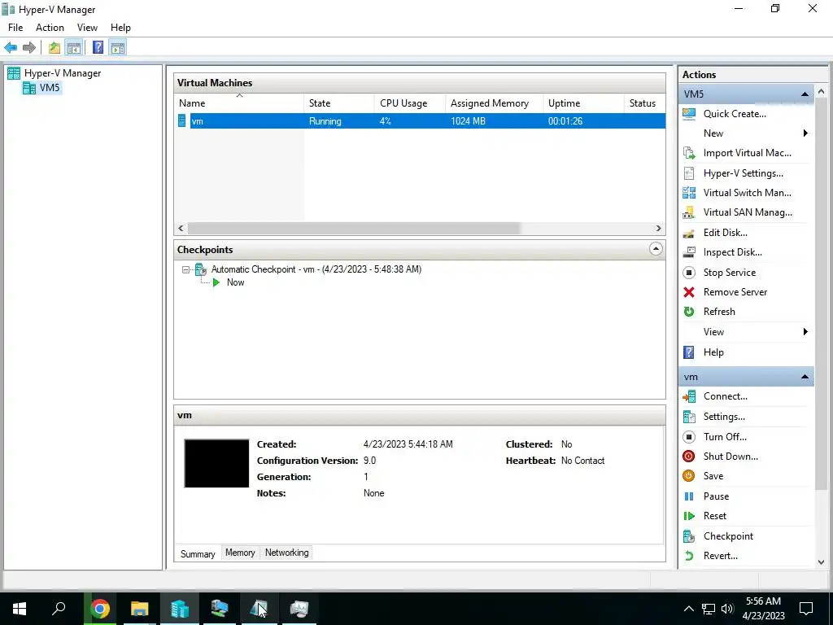
Task: Click the Up one level folder icon
Action: [55, 48]
